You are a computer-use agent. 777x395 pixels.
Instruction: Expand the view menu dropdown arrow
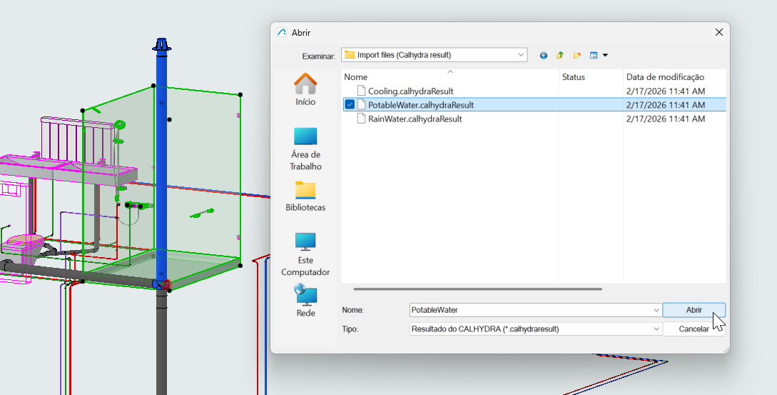click(605, 56)
